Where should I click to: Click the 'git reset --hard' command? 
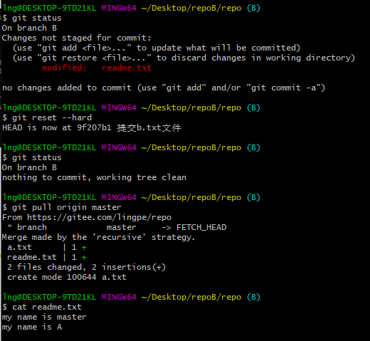coord(52,117)
